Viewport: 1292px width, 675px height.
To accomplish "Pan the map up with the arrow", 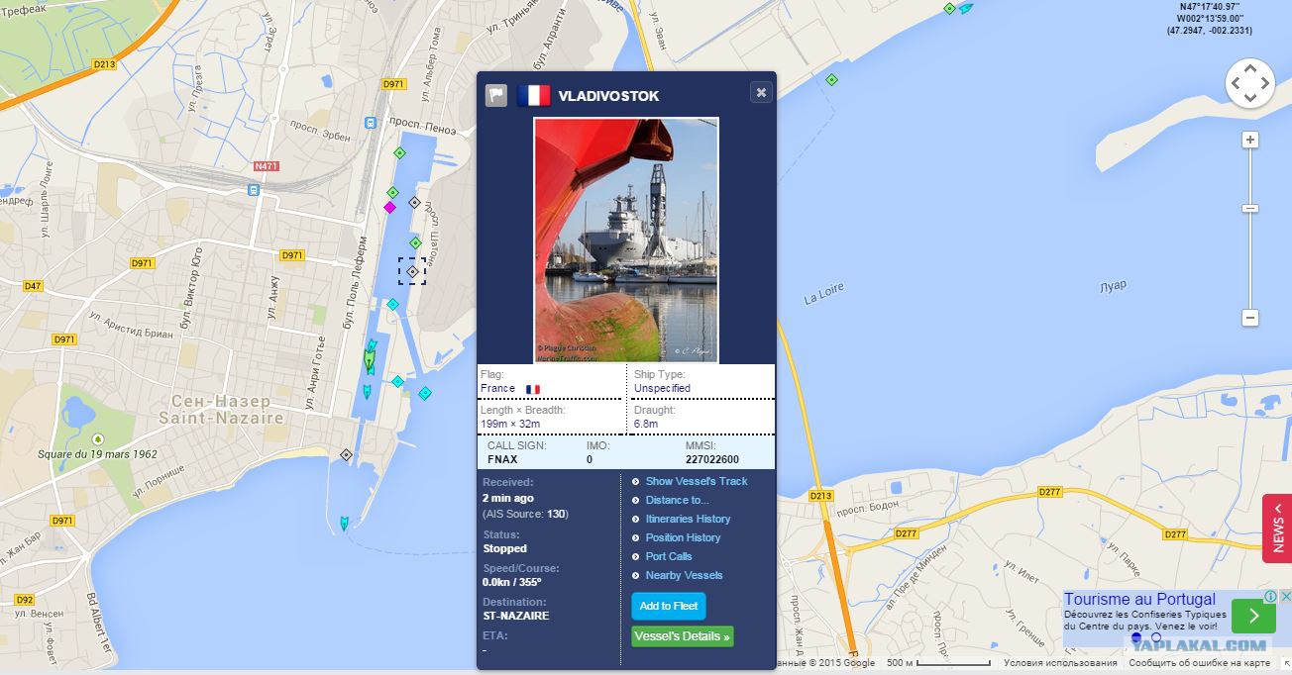I will 1250,67.
